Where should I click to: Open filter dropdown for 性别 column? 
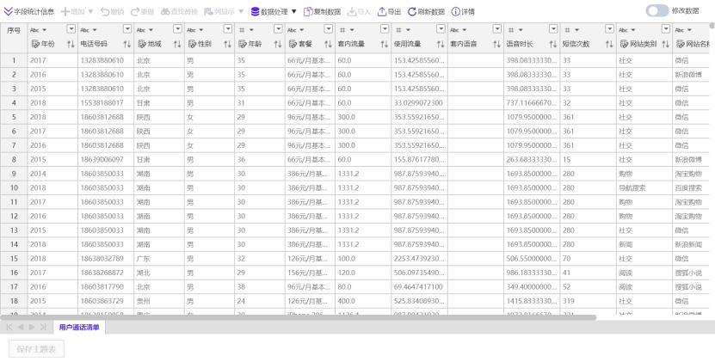pyautogui.click(x=227, y=29)
